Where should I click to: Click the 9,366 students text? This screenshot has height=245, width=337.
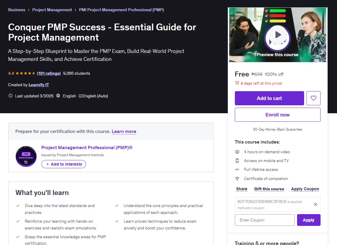pos(77,73)
